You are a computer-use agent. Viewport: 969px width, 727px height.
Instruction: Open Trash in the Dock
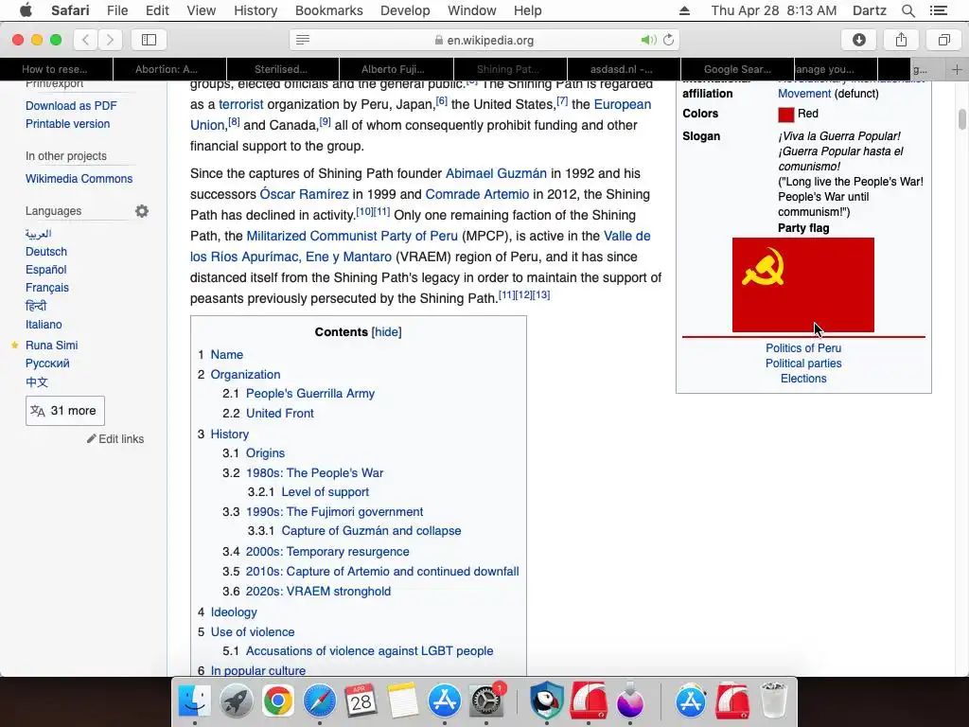tap(773, 700)
